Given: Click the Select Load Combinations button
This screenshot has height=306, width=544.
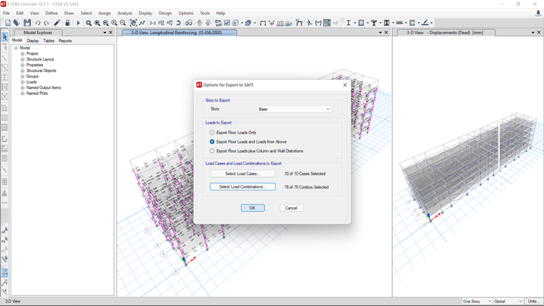Looking at the screenshot, I should (243, 187).
